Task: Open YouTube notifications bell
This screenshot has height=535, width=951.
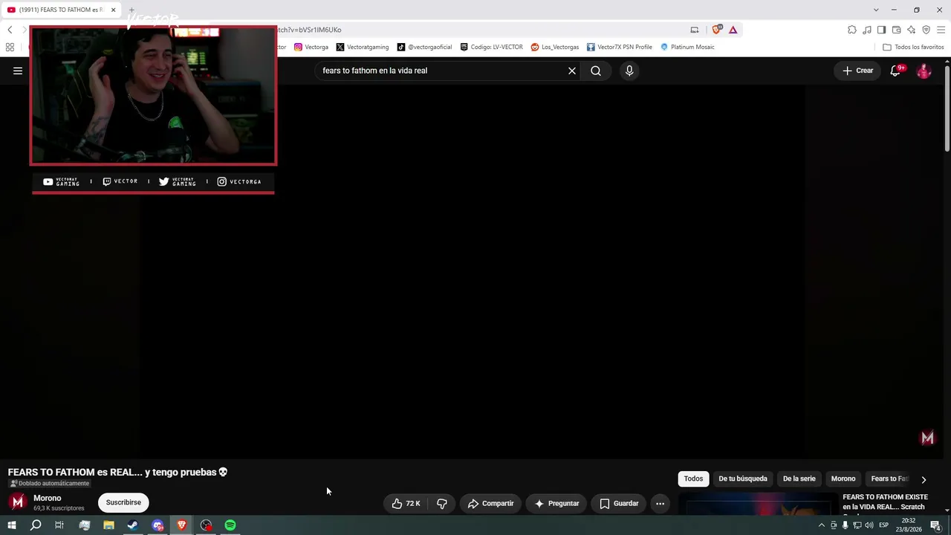Action: point(896,71)
